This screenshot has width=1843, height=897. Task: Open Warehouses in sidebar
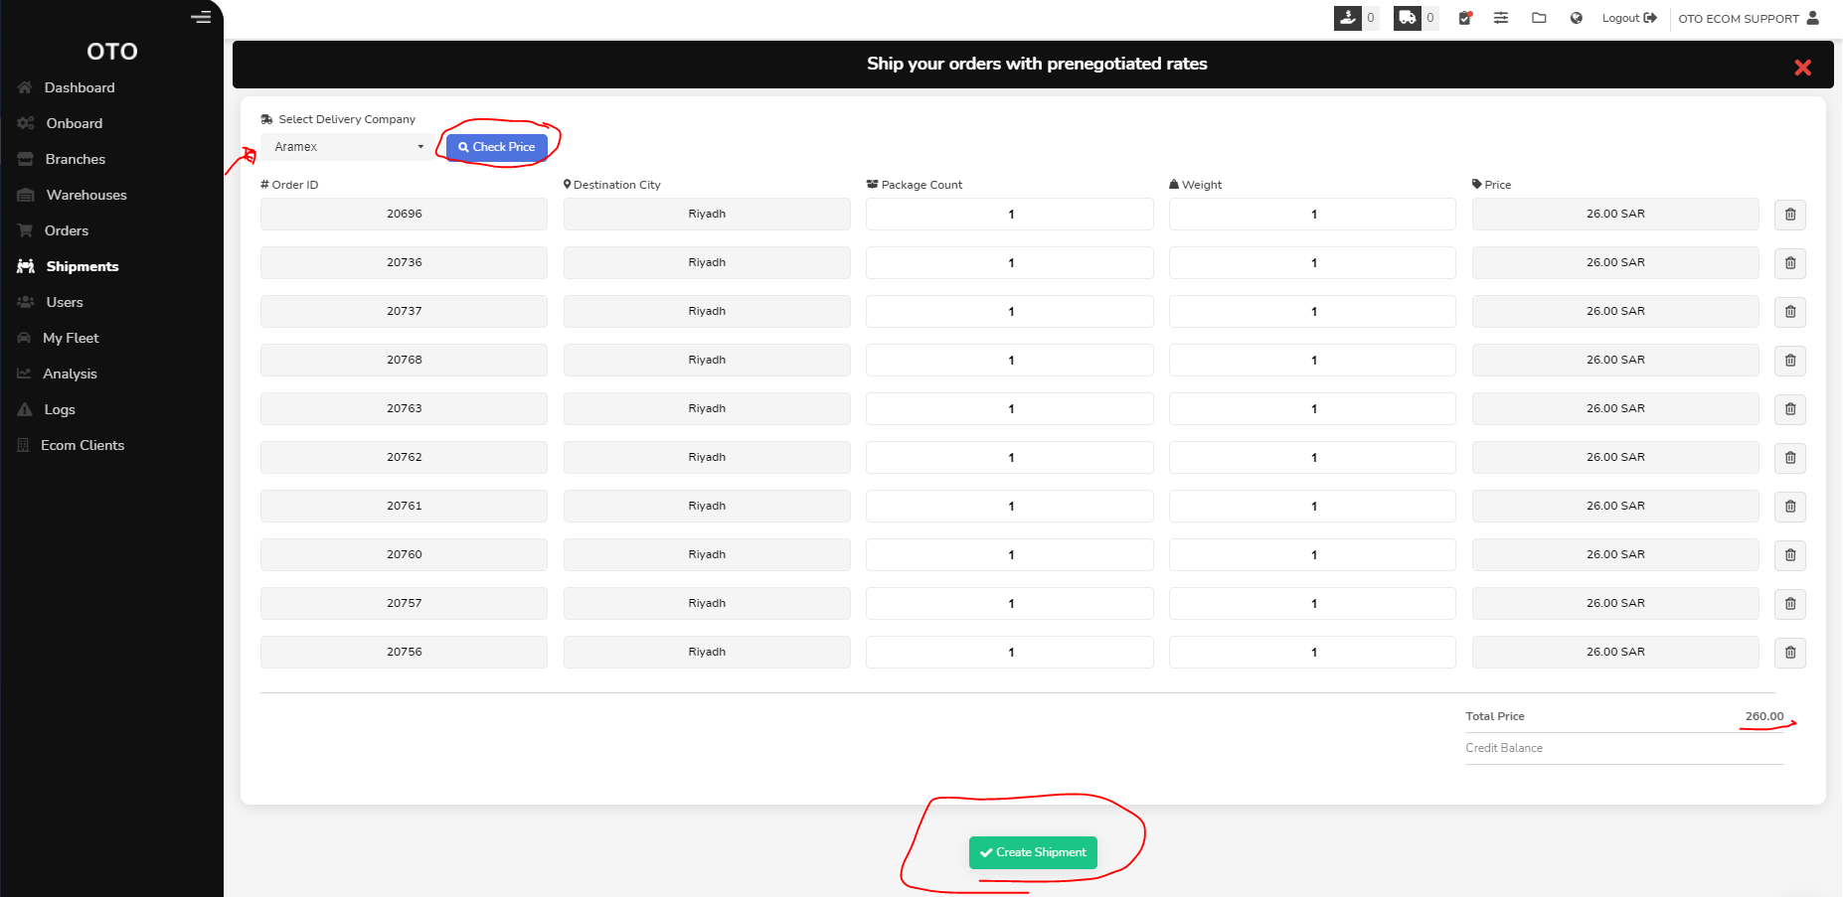(x=86, y=195)
